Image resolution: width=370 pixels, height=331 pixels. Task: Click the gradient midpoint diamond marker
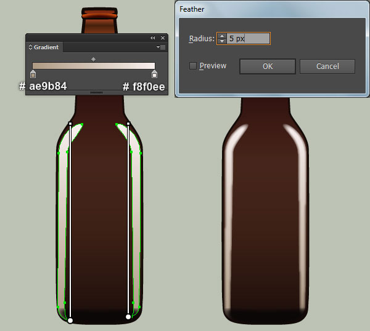pos(94,59)
